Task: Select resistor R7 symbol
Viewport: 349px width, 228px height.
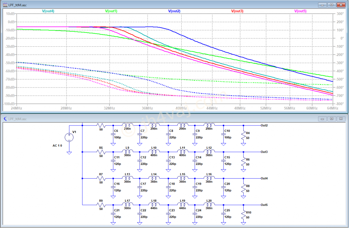Action: [101, 178]
